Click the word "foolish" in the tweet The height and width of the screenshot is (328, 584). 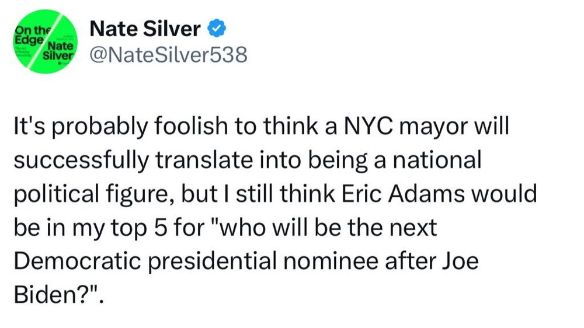coord(190,126)
